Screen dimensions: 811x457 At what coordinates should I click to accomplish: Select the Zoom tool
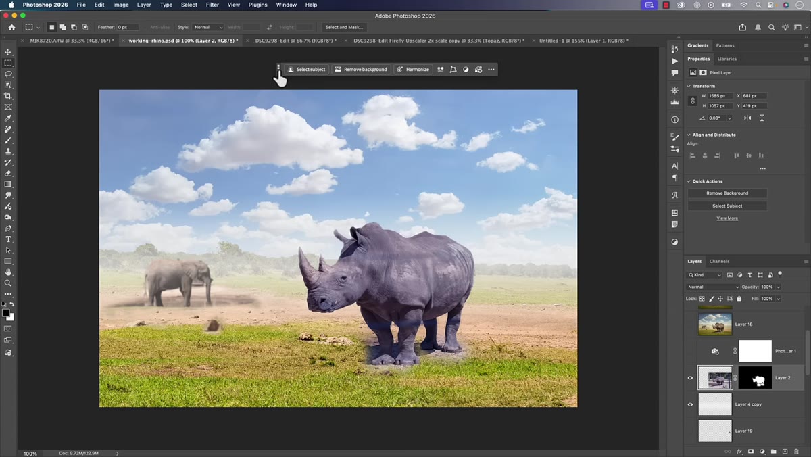tap(8, 283)
